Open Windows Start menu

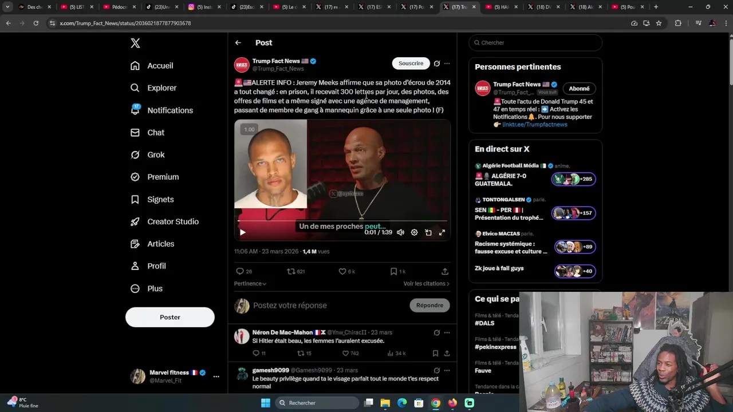click(266, 403)
